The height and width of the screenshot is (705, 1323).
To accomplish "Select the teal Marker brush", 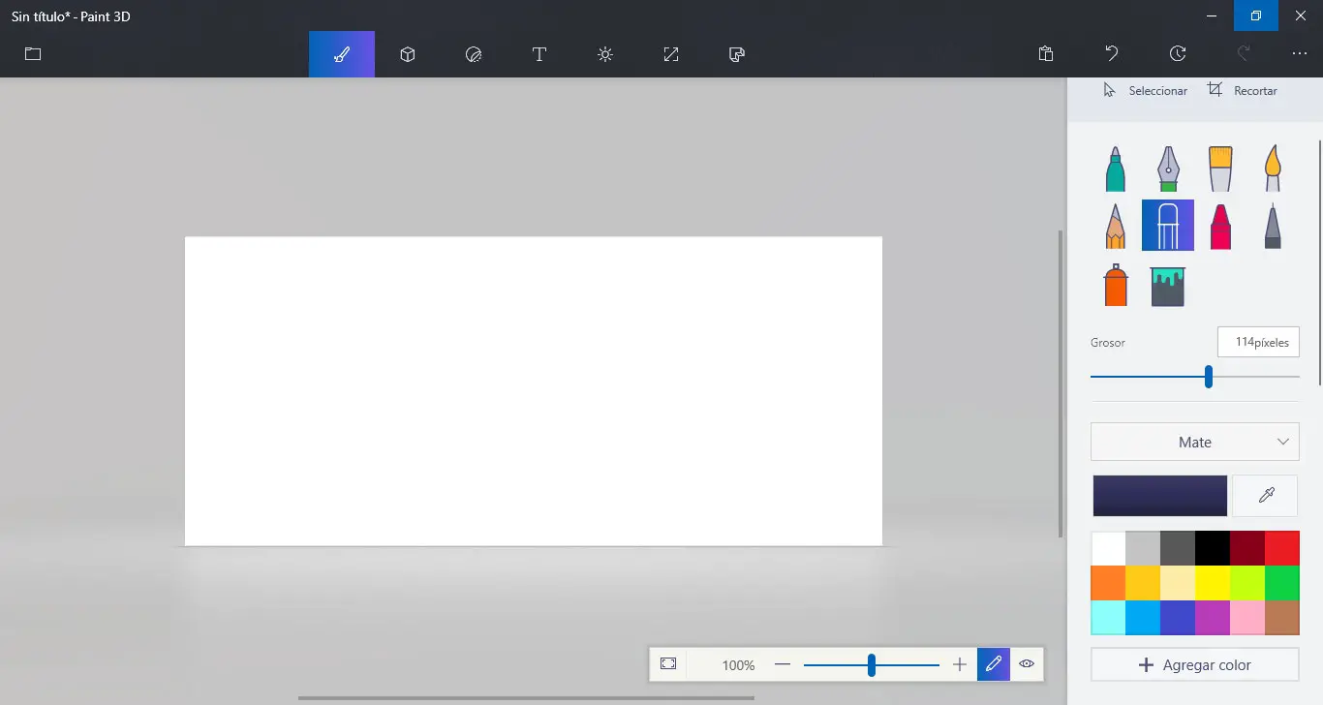I will [x=1116, y=169].
